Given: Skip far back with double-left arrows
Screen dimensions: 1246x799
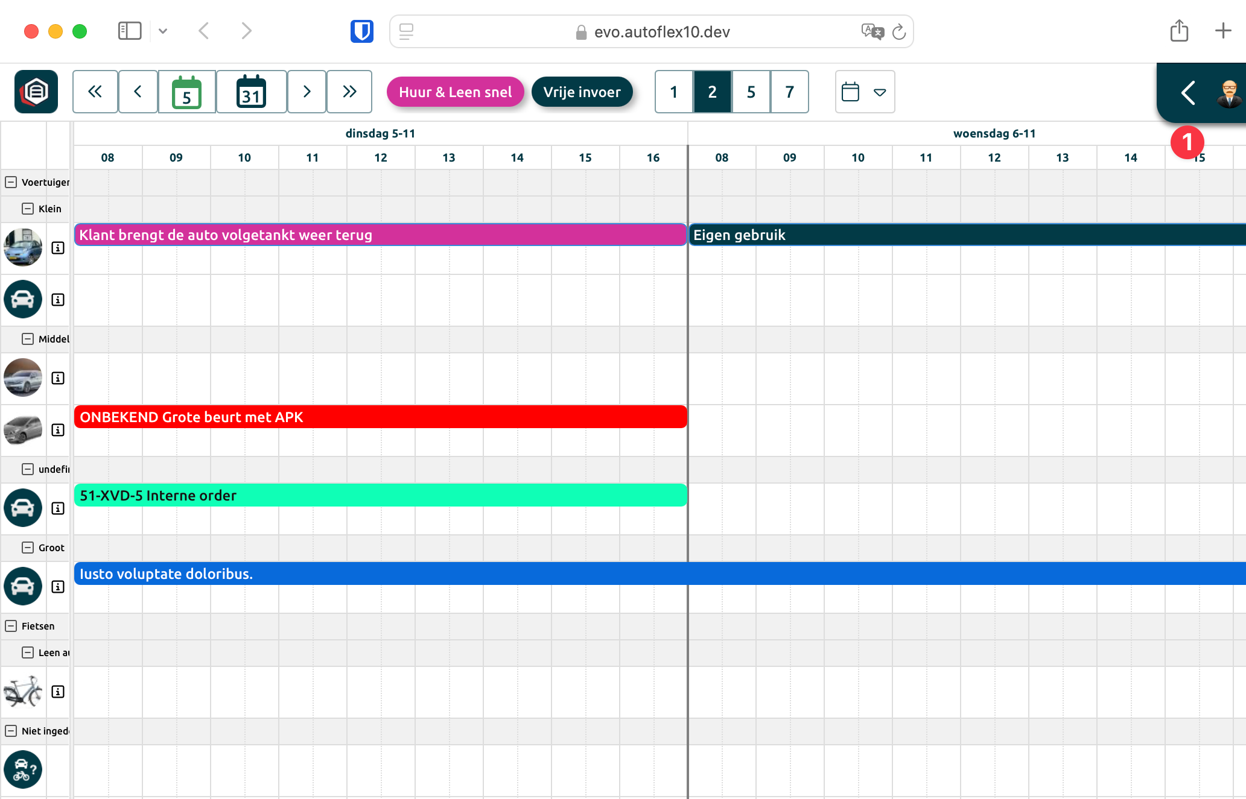Looking at the screenshot, I should coord(95,92).
